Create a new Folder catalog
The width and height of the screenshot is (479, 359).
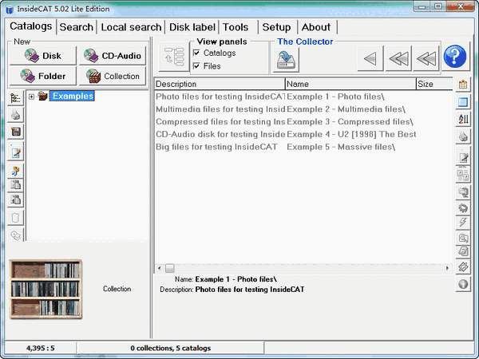43,76
